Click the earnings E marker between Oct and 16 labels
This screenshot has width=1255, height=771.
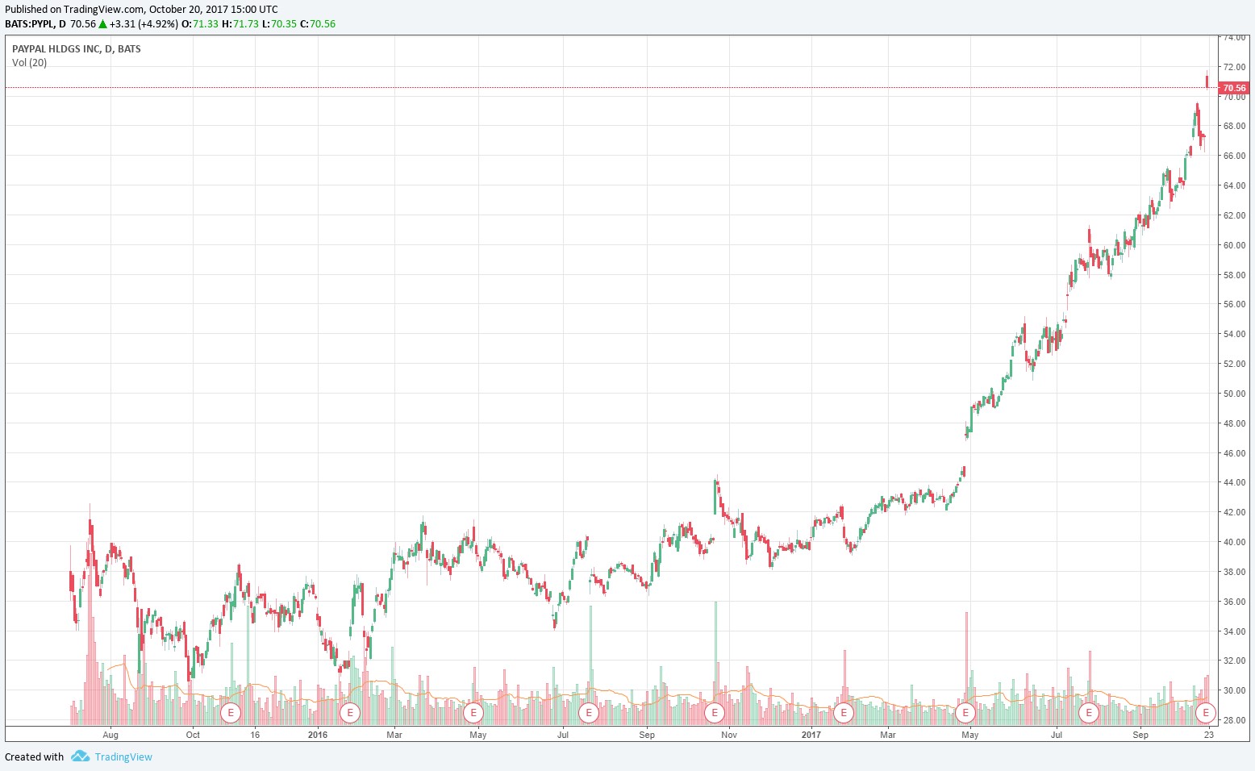[x=231, y=712]
